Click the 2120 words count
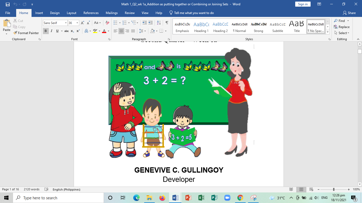Screen dimensions: 362x203 pyautogui.click(x=32, y=189)
